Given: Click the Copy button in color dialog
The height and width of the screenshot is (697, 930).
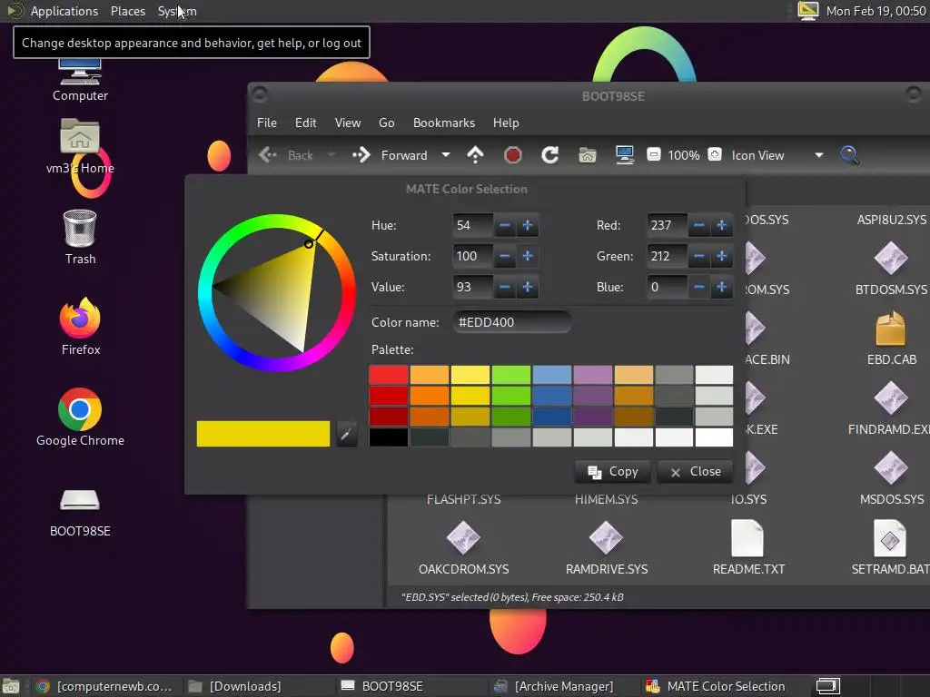Looking at the screenshot, I should (613, 472).
